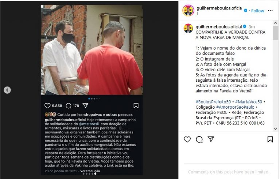
Task: Click the photo of two men carrying boxes
Action: point(92,50)
